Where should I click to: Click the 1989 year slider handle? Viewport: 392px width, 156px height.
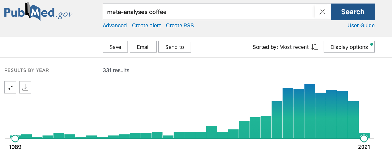[15, 138]
